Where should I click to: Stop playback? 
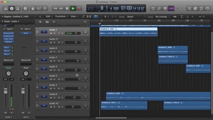click(x=67, y=9)
